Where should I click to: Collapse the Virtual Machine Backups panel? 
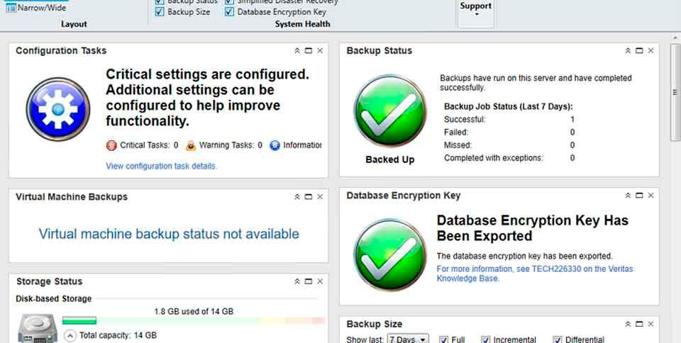point(297,197)
